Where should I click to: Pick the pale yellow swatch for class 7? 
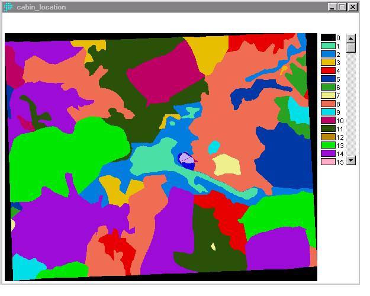[x=328, y=95]
